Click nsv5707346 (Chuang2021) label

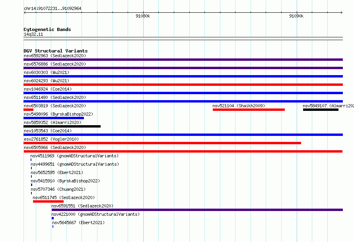point(58,189)
